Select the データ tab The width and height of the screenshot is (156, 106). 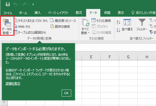pyautogui.click(x=93, y=13)
